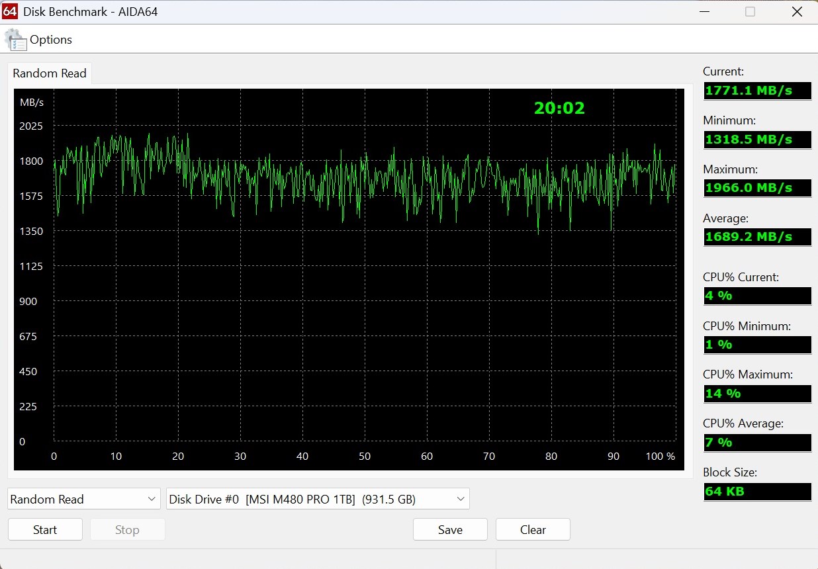Click the CPU% Maximum 14 % field
Viewport: 818px width, 569px height.
click(x=756, y=394)
